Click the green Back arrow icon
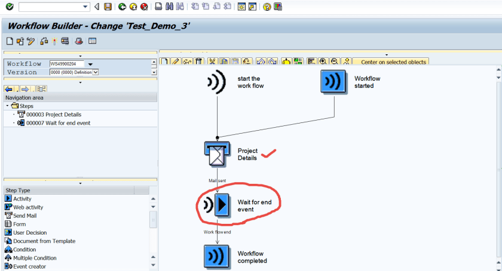Screen dimensions: 502x271 pyautogui.click(x=122, y=7)
